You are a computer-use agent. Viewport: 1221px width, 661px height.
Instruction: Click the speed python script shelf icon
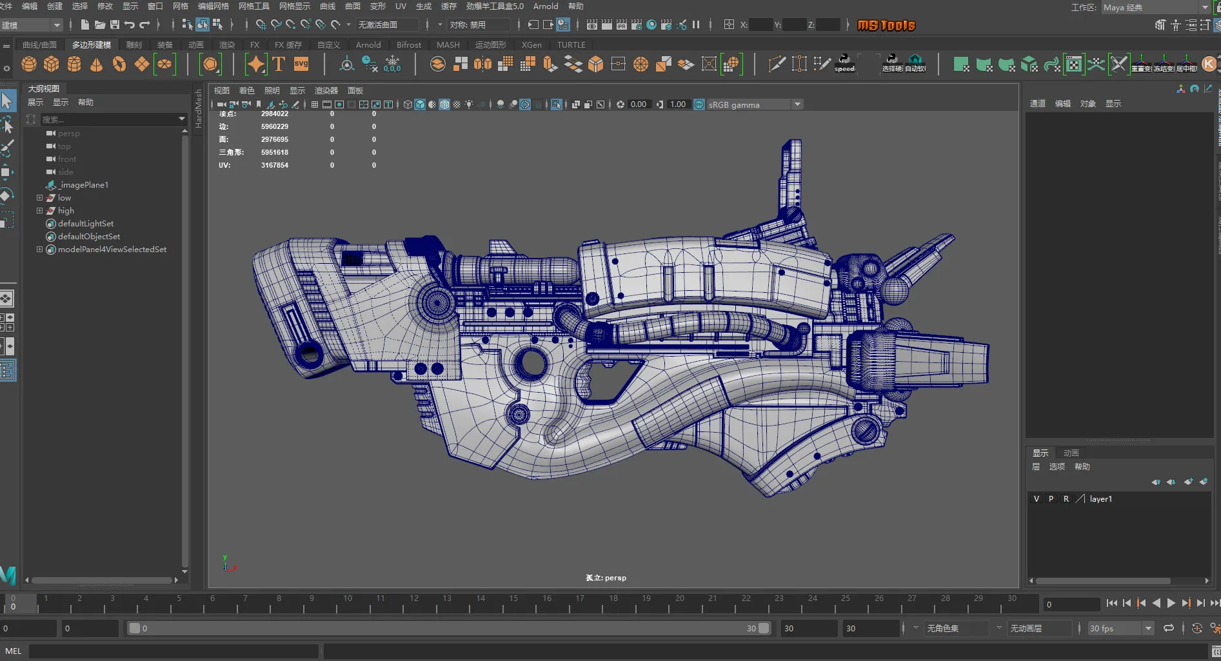pos(844,63)
